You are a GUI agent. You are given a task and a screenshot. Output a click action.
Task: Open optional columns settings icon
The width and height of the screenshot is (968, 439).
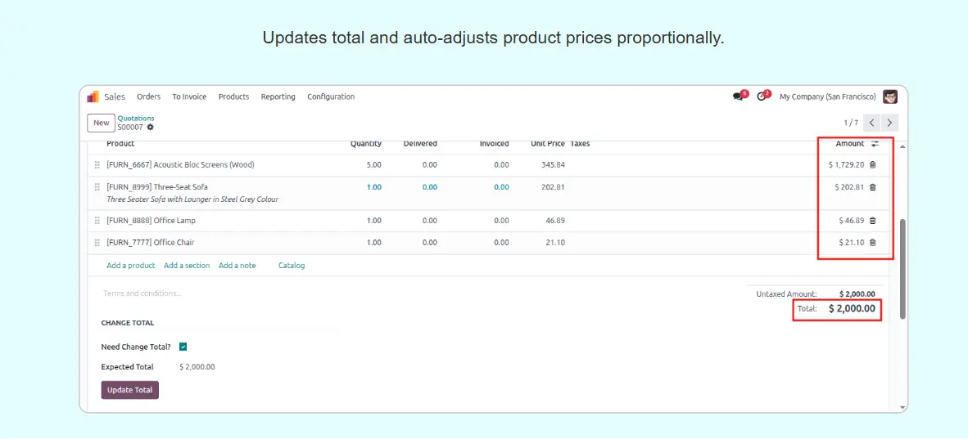click(x=875, y=144)
